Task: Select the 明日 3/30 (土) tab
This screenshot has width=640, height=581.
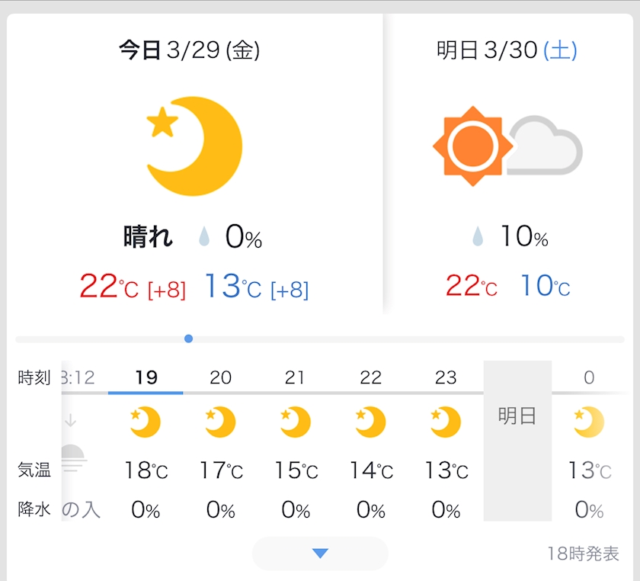Action: coord(507,50)
